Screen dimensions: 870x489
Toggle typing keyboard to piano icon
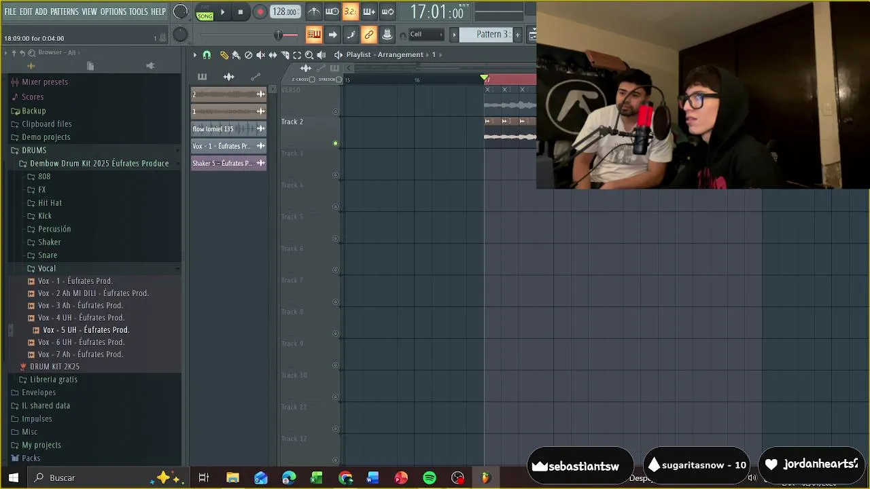click(313, 35)
